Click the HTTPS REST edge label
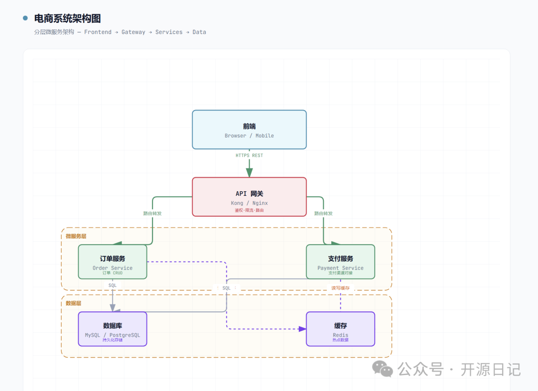Viewport: 538px width, 391px height. click(250, 155)
